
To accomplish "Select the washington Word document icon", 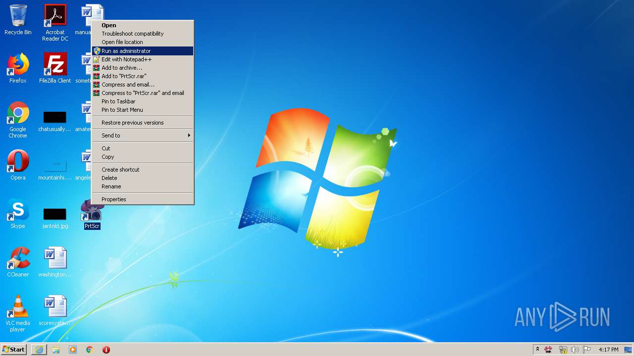I will 55,262.
